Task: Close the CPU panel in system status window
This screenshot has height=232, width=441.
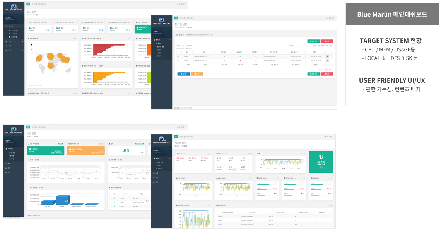Action: (210, 153)
